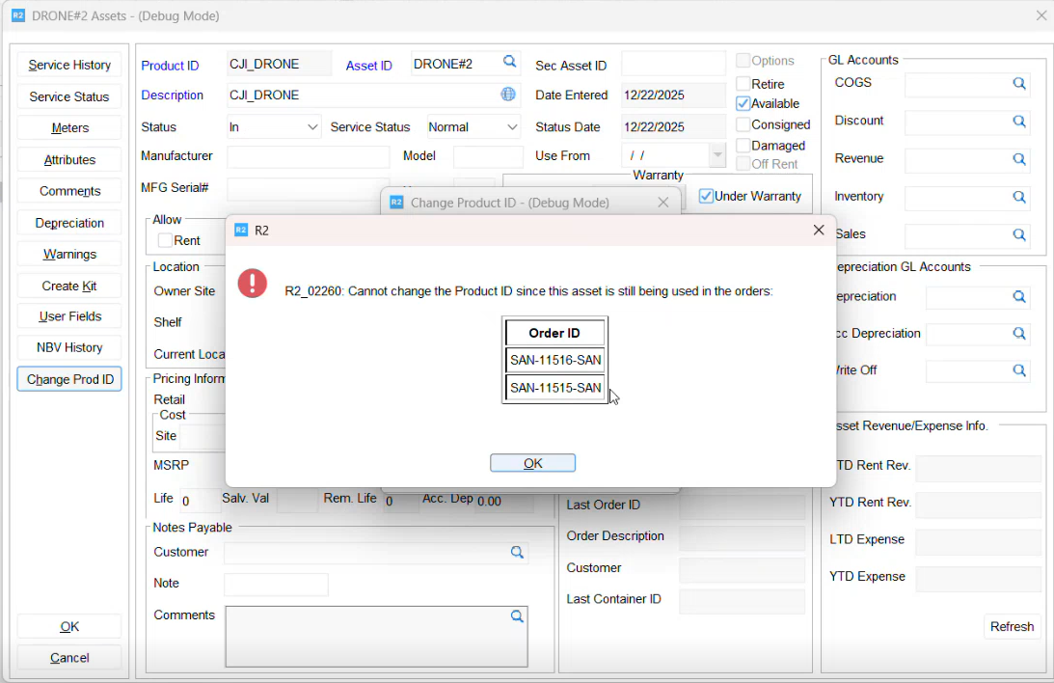Toggle the Retire checkbox
This screenshot has height=683, width=1054.
click(743, 84)
